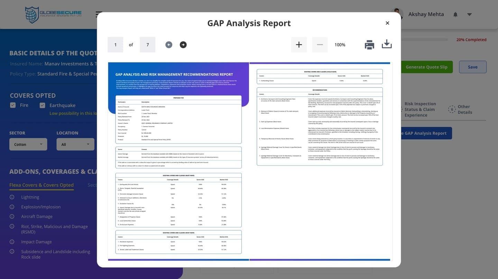Screen dimensions: 498x279
Task: Expand the Akshay Mehta user menu arrow
Action: tap(469, 14)
